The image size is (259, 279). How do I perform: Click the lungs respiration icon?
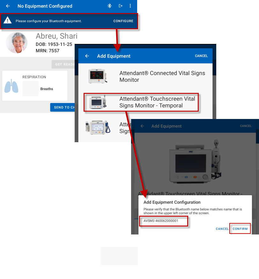[x=11, y=87]
